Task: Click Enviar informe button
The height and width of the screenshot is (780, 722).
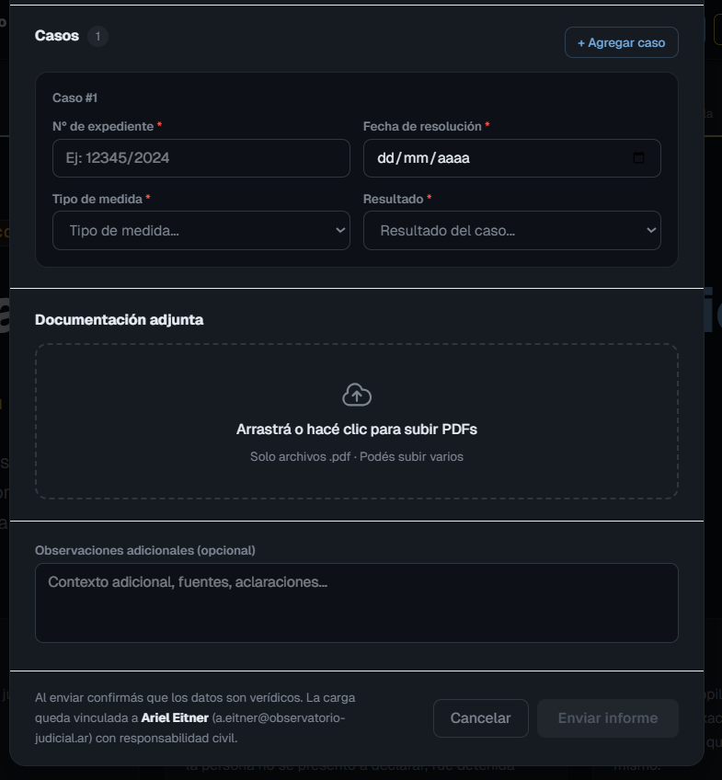Action: pyautogui.click(x=608, y=717)
